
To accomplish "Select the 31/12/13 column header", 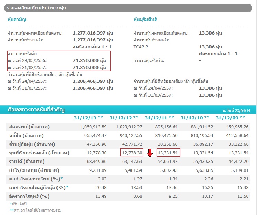I will click(x=89, y=118).
